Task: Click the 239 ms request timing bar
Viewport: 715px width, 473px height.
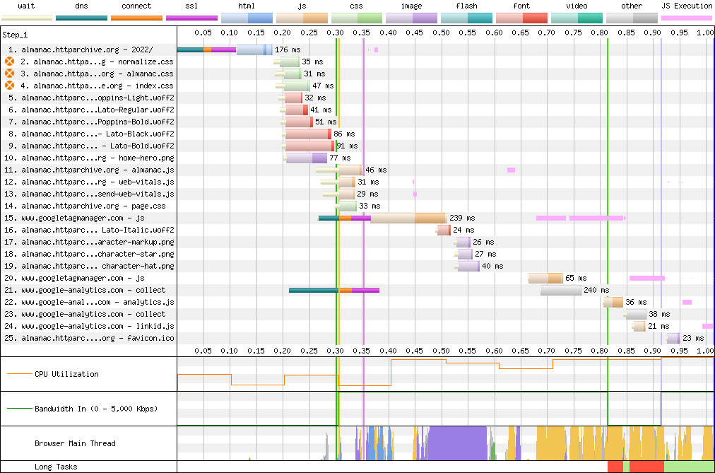Action: pos(408,218)
